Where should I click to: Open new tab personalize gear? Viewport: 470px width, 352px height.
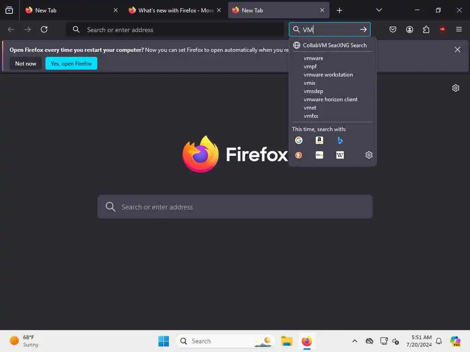point(456,88)
